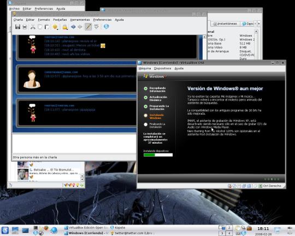Click the installation progress bar
The height and width of the screenshot is (236, 295).
pos(158,155)
